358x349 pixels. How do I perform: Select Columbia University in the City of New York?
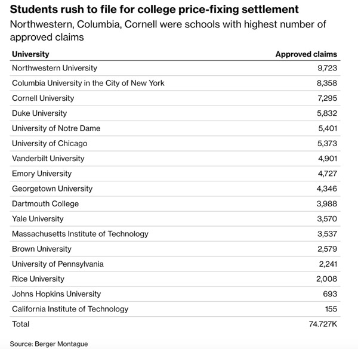point(88,83)
